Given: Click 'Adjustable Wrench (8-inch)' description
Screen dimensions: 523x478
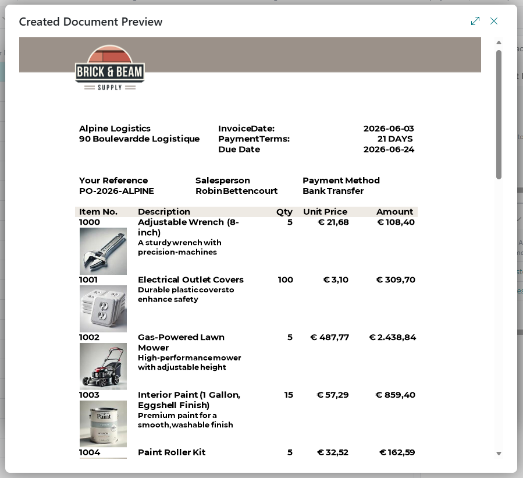Looking at the screenshot, I should 188,227.
